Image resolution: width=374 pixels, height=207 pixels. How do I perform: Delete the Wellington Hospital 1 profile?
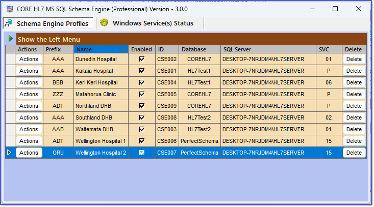tap(354, 141)
